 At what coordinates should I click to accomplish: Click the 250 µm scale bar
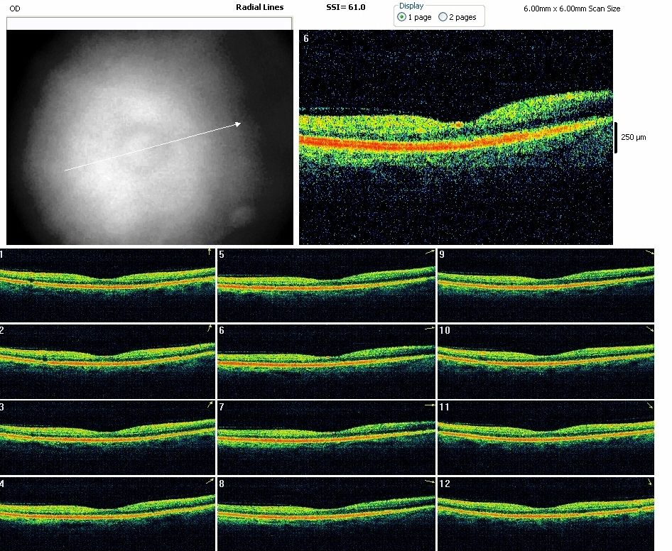coord(616,137)
